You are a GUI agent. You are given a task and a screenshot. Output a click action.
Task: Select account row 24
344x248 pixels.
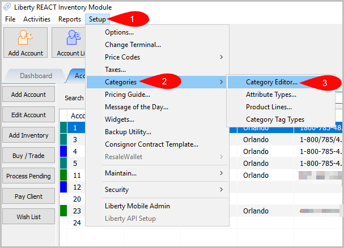click(76, 223)
